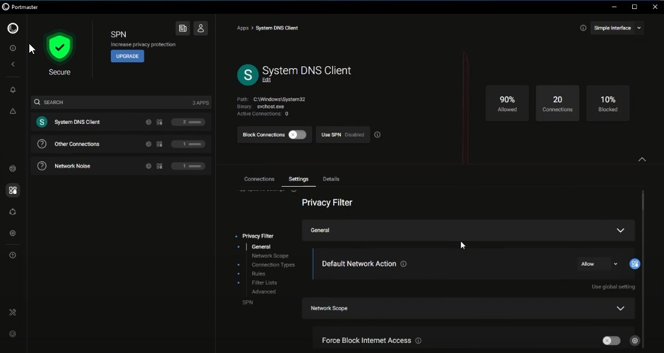Click connection count bar for Other Connections
This screenshot has height=353, width=664.
(188, 144)
